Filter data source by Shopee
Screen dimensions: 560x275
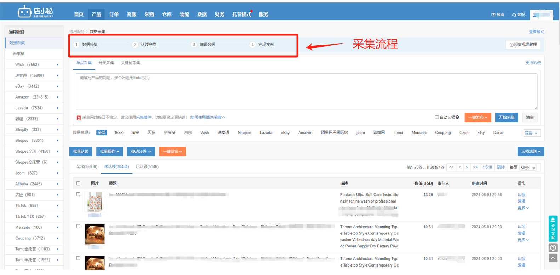(x=244, y=133)
